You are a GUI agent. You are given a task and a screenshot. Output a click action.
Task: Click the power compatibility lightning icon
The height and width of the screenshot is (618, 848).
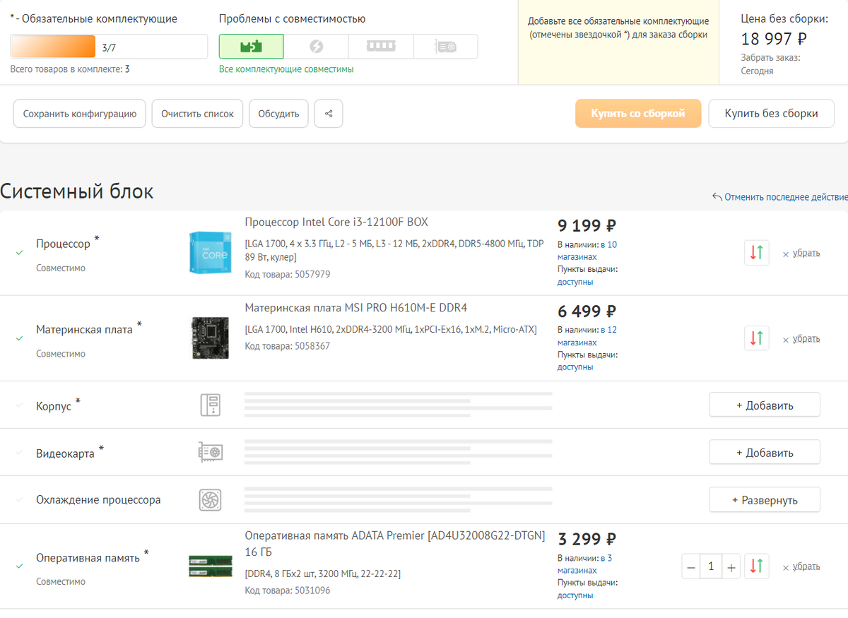pyautogui.click(x=316, y=47)
